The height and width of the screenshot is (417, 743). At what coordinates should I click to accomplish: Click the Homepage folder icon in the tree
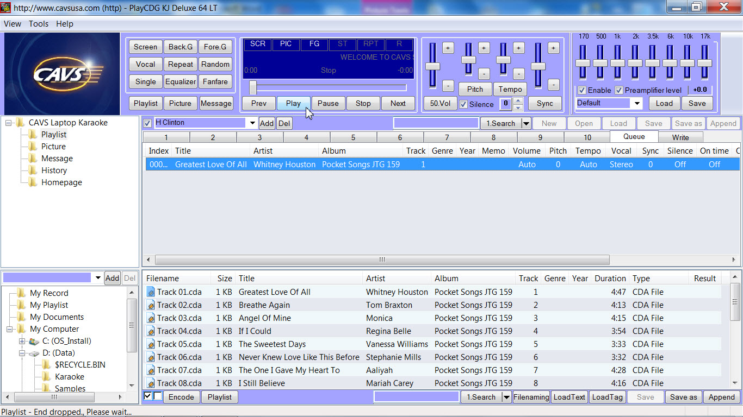point(33,182)
